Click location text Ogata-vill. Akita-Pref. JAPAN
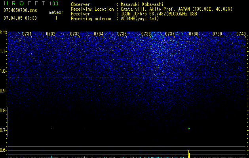This screenshot has height=158, width=249. pos(155,9)
